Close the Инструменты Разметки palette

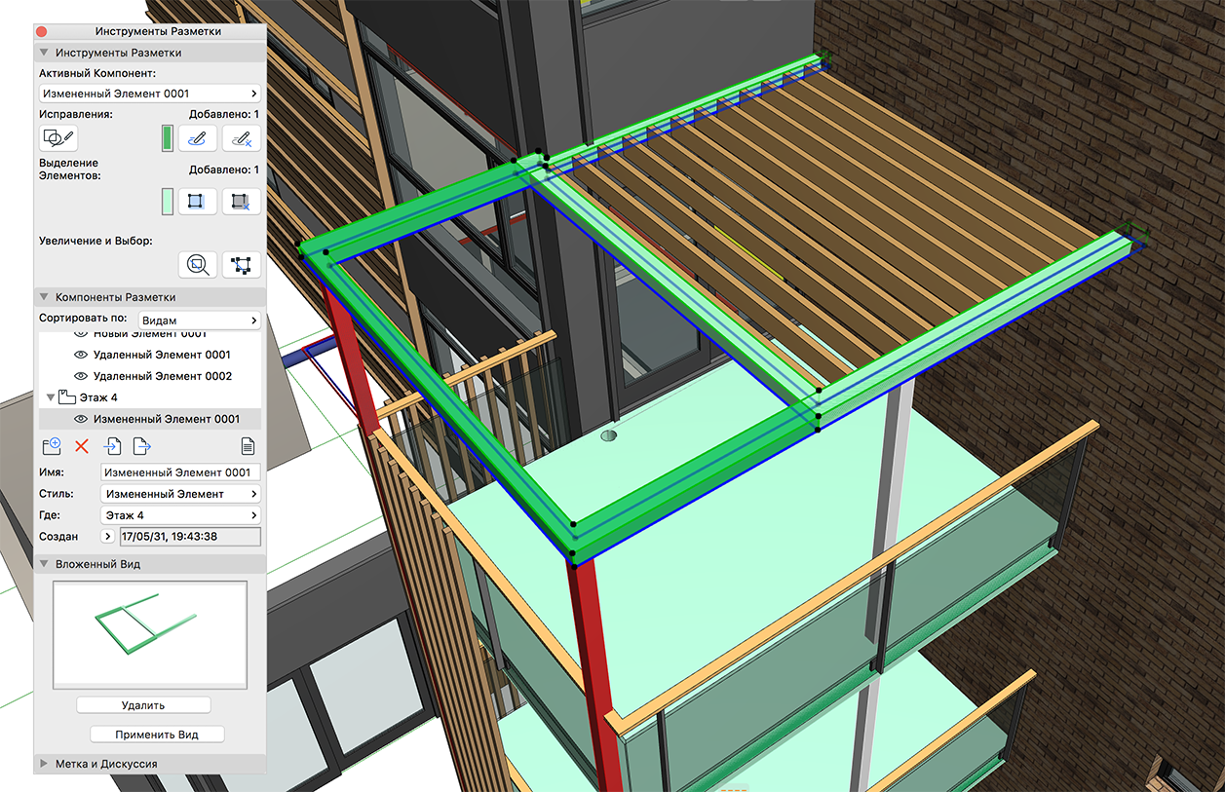tap(41, 31)
